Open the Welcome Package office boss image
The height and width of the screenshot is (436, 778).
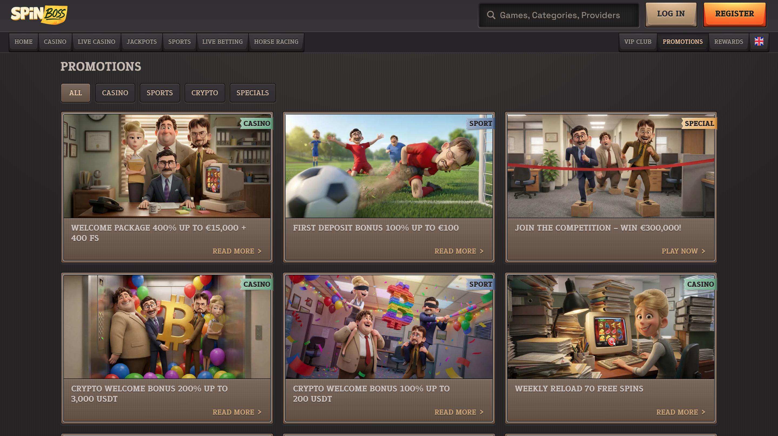(167, 166)
